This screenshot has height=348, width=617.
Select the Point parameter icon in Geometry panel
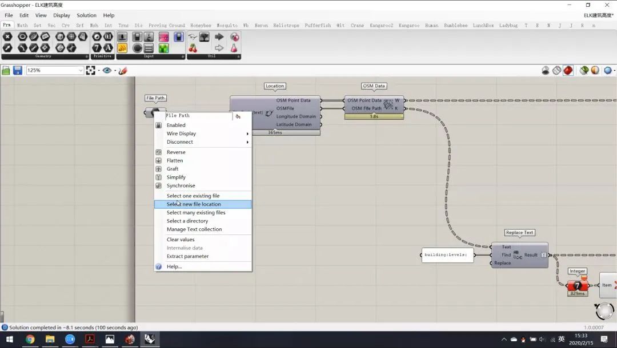7,37
